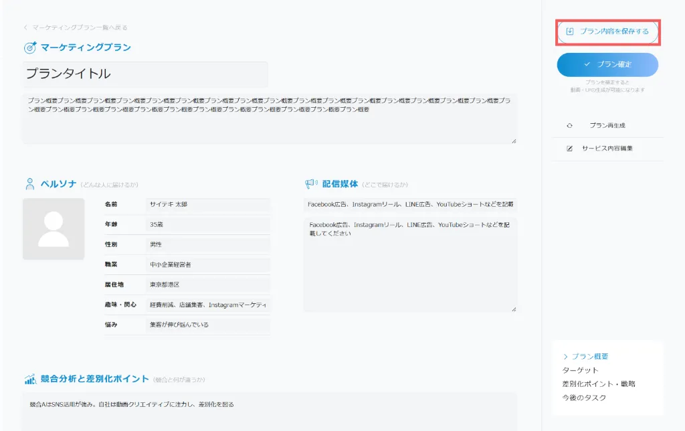Click the edit pencil icon beside サービス内容編集
Screen dimensions: 685x431
point(570,149)
